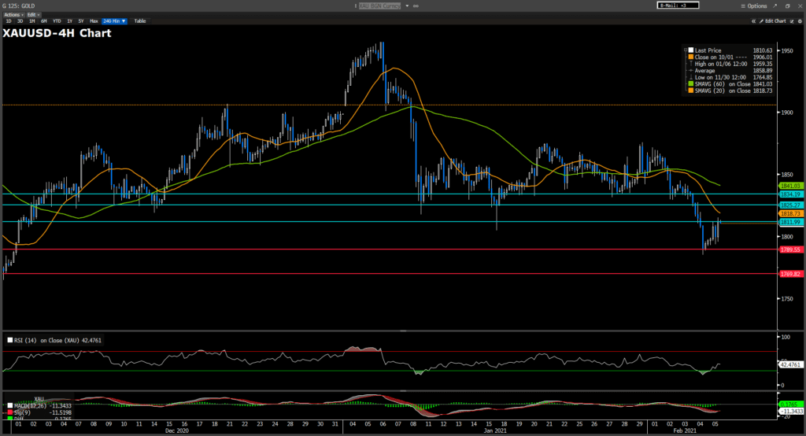The height and width of the screenshot is (436, 806).
Task: Click the XAU BGN Curncy security field
Action: coord(380,6)
